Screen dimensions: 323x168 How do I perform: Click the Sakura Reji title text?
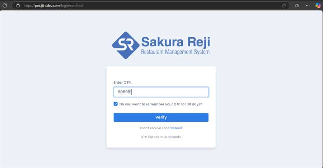pos(175,42)
